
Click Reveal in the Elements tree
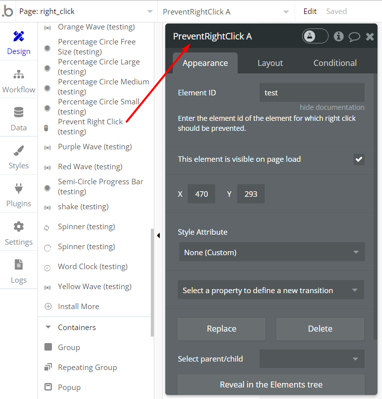coord(271,384)
